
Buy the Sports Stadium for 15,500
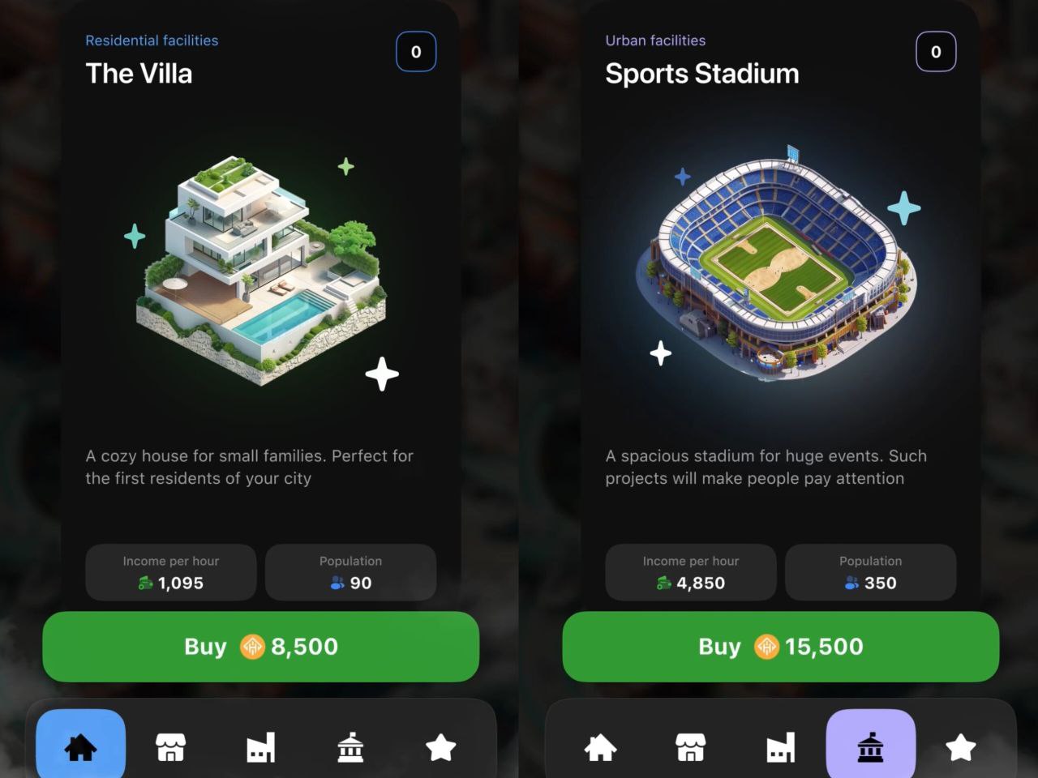tap(780, 646)
